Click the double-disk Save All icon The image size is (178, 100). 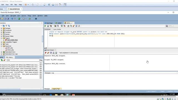pos(8,19)
